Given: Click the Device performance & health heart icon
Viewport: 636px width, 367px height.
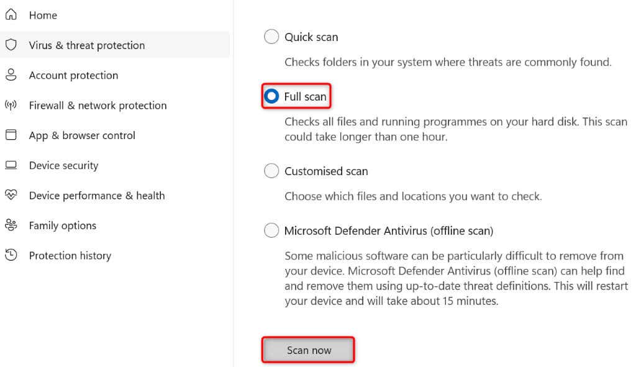Looking at the screenshot, I should (x=11, y=196).
